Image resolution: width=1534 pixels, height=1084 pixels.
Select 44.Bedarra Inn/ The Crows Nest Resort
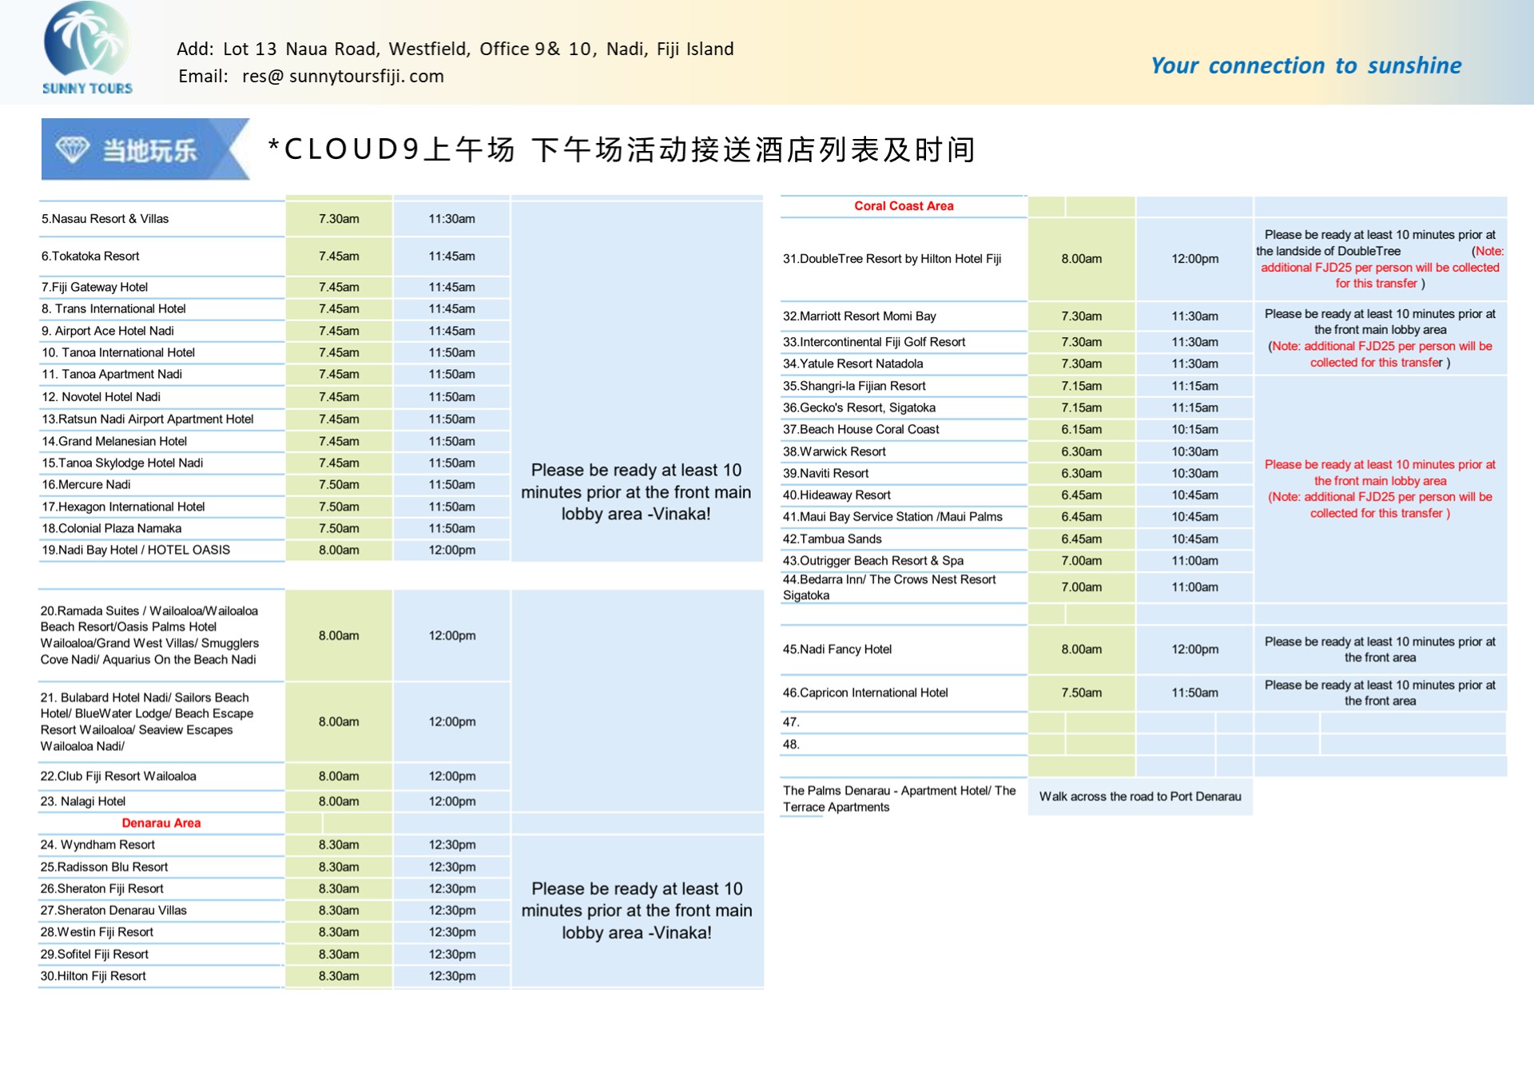pos(889,587)
